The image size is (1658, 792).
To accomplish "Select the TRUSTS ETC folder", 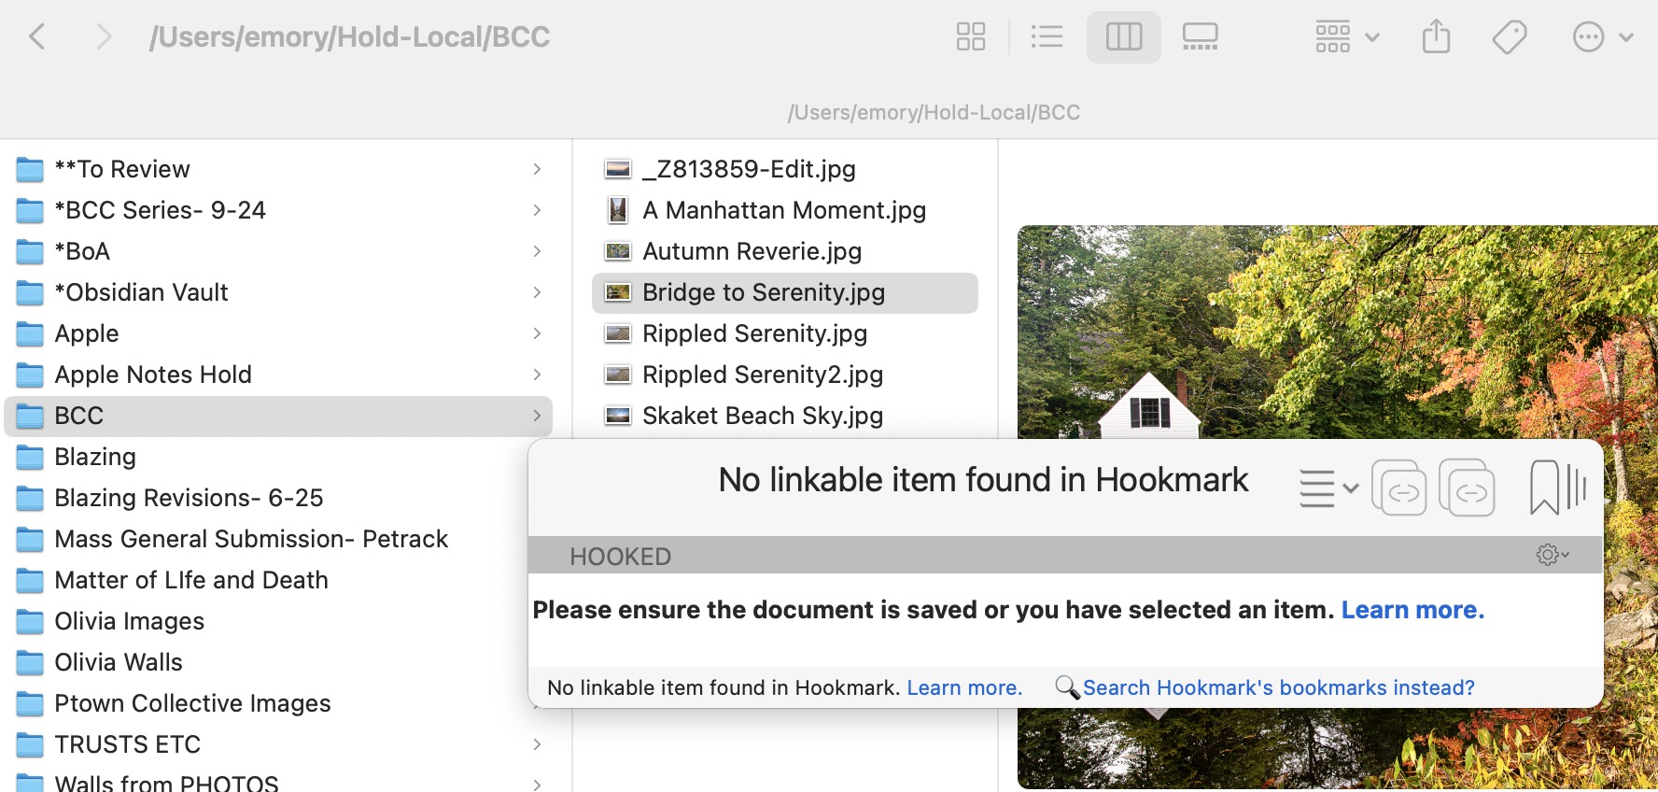I will pos(278,744).
